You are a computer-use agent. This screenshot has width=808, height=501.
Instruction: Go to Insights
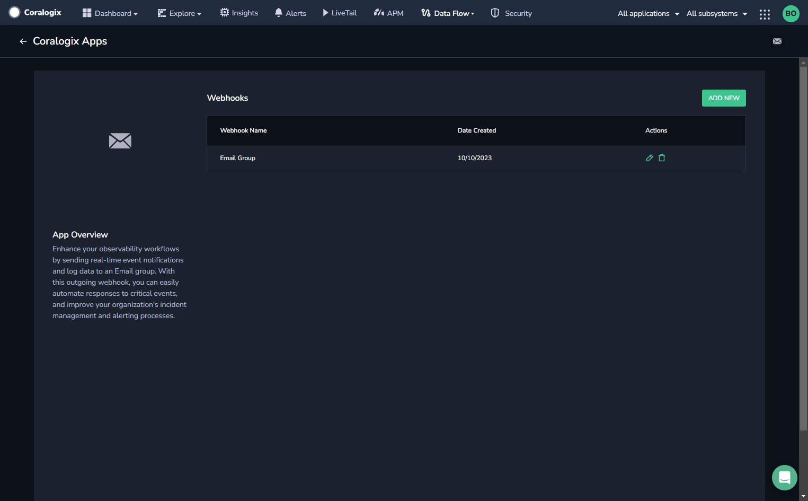click(239, 13)
